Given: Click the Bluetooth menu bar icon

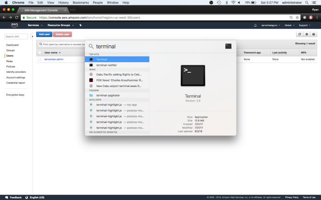Looking at the screenshot, I should [227, 2].
